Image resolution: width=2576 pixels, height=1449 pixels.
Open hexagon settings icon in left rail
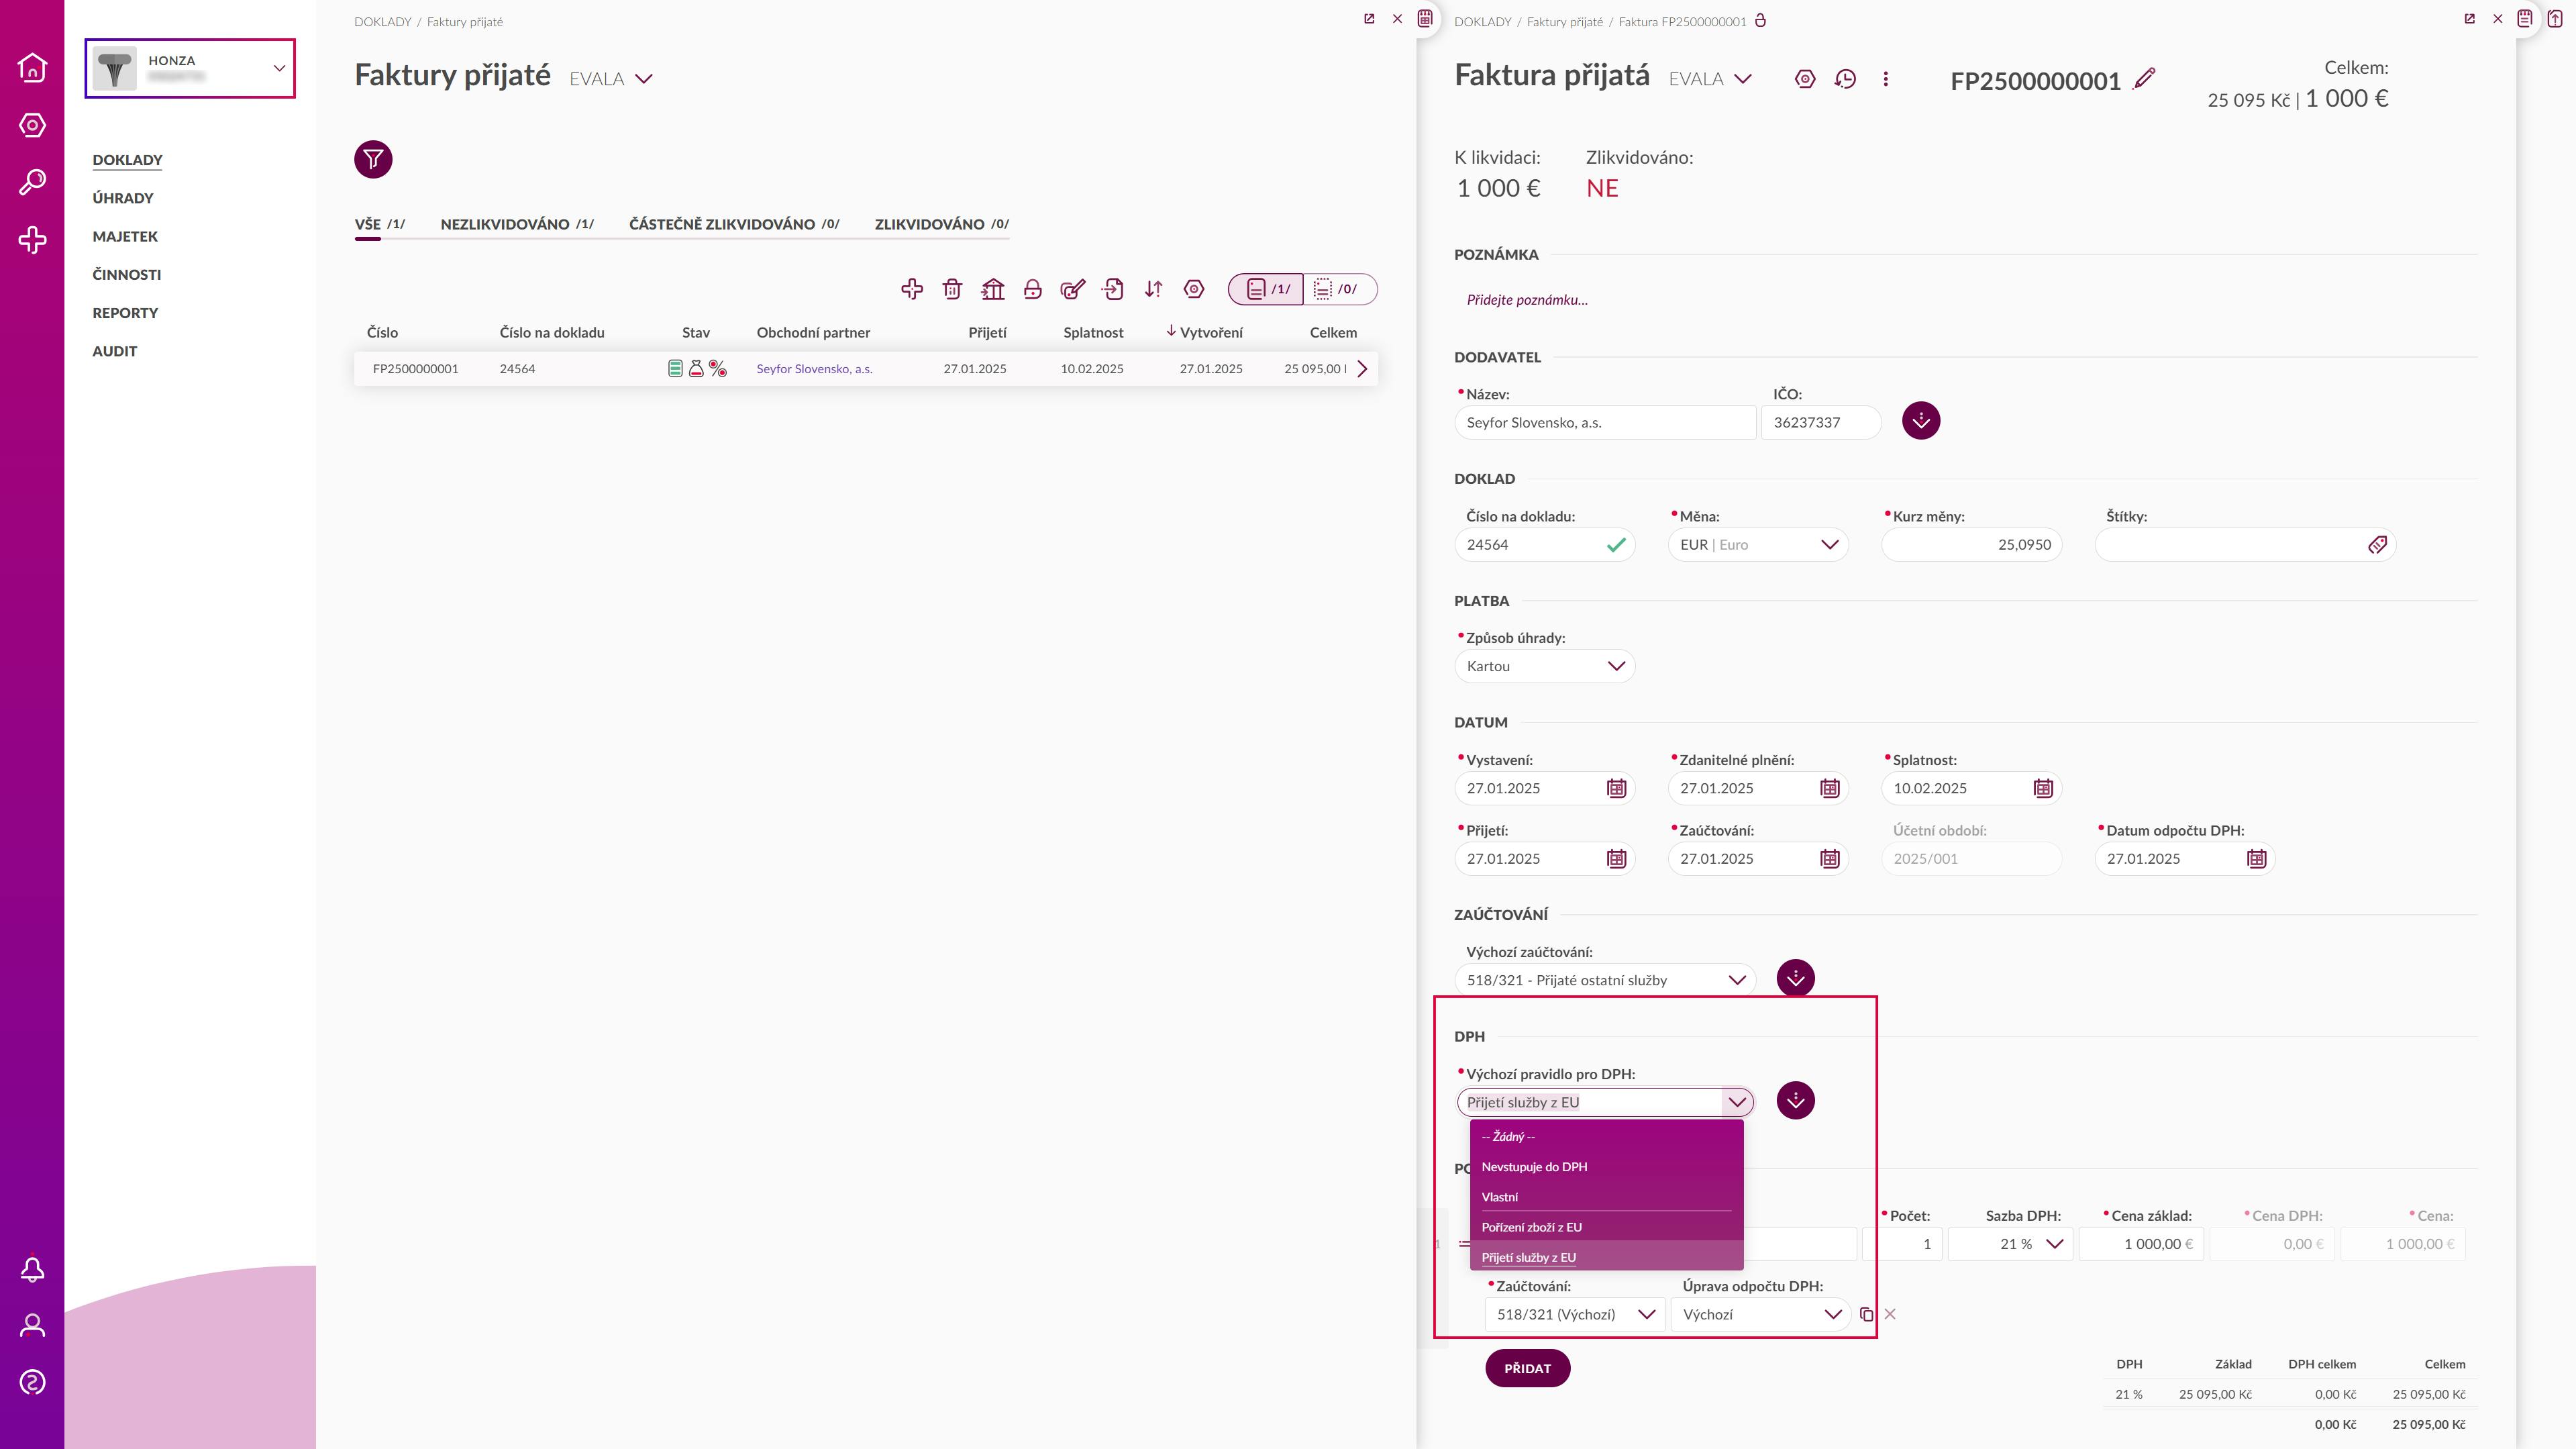pos(32,125)
